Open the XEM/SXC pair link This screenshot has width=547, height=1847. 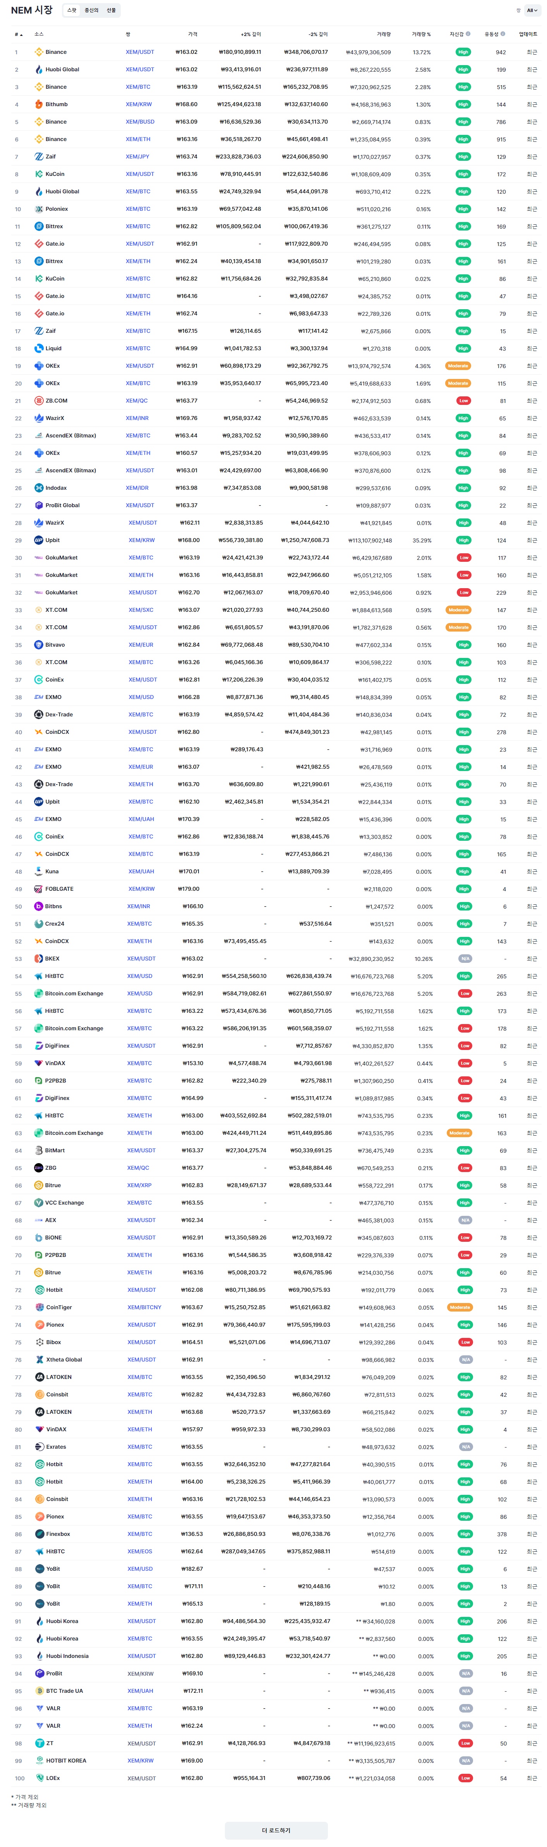[x=141, y=610]
